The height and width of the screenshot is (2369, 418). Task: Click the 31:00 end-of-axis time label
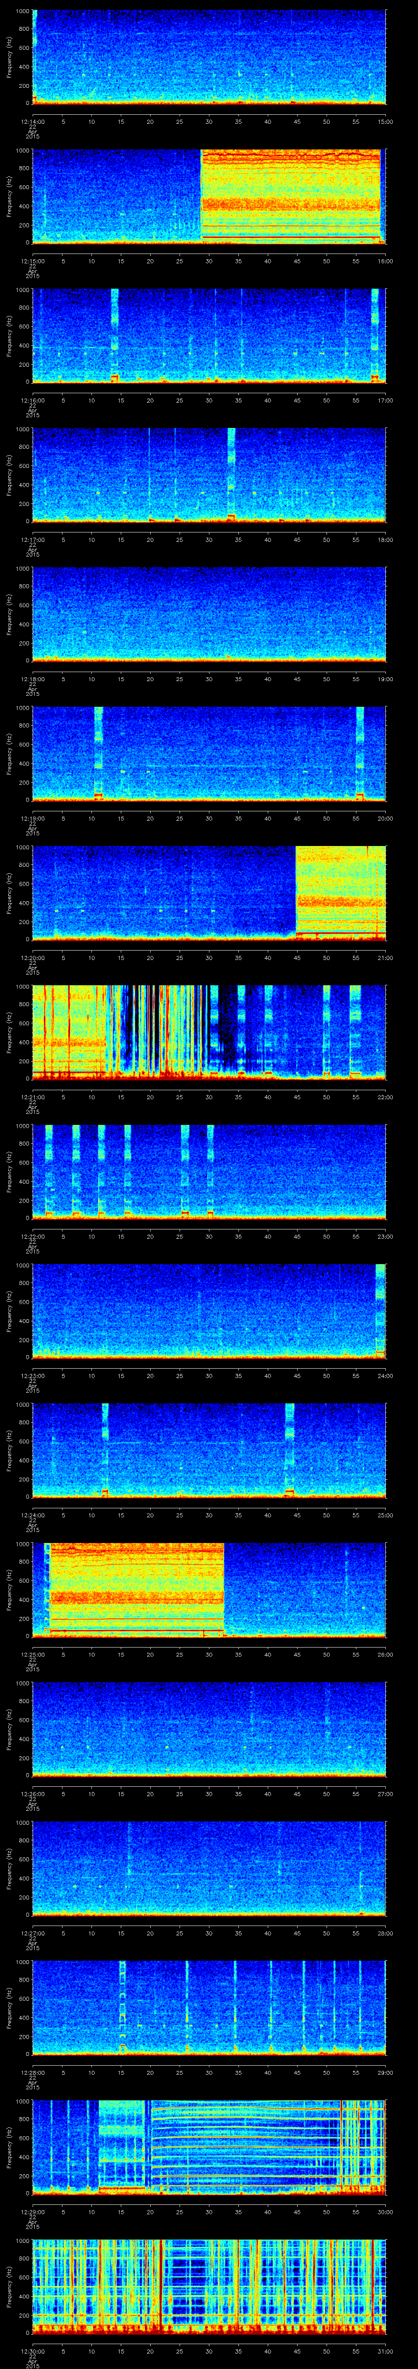pyautogui.click(x=385, y=2351)
